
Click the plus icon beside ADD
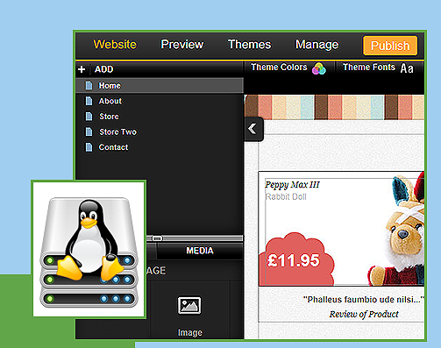(x=82, y=69)
